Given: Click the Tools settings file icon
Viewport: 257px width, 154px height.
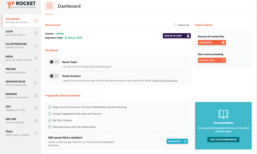Looking at the screenshot, I should (x=36, y=133).
